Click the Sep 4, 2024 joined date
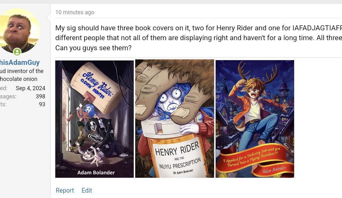This screenshot has width=342, height=198. coord(30,88)
